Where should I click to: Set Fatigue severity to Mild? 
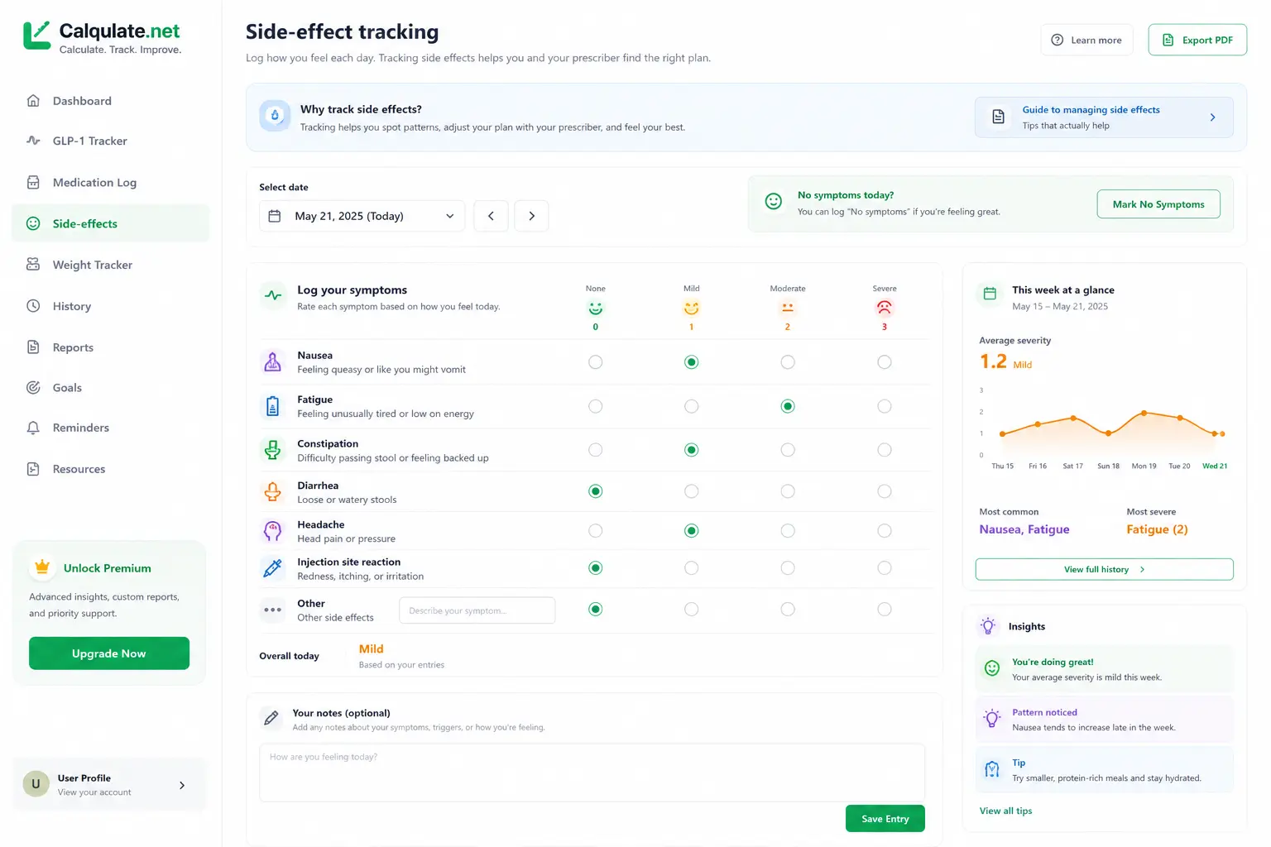(692, 406)
